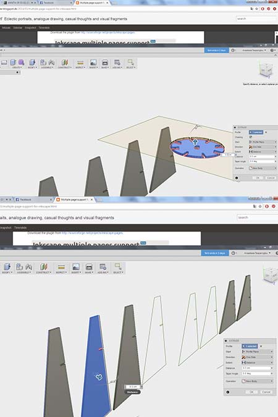
Task: Select the Inspect measure icon in lower toolbar
Action: (61, 267)
